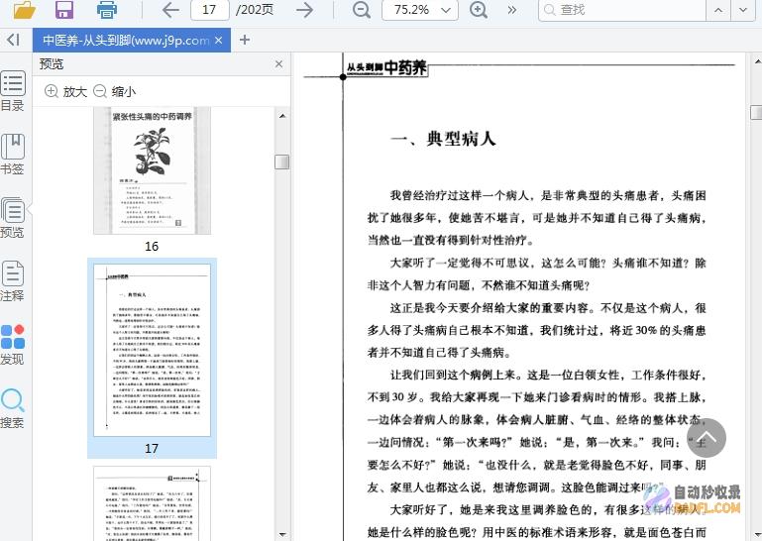Click the /202页 total pages label
The height and width of the screenshot is (541, 762).
point(254,10)
